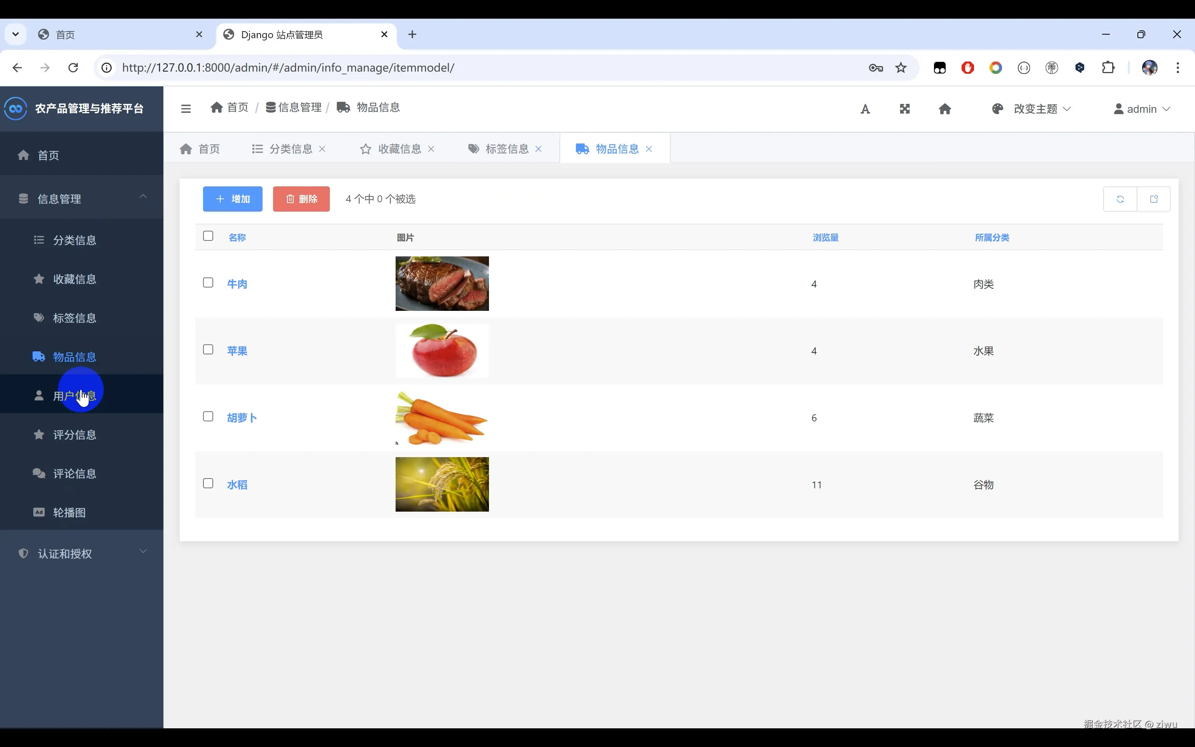Click the font size A icon

click(x=865, y=109)
